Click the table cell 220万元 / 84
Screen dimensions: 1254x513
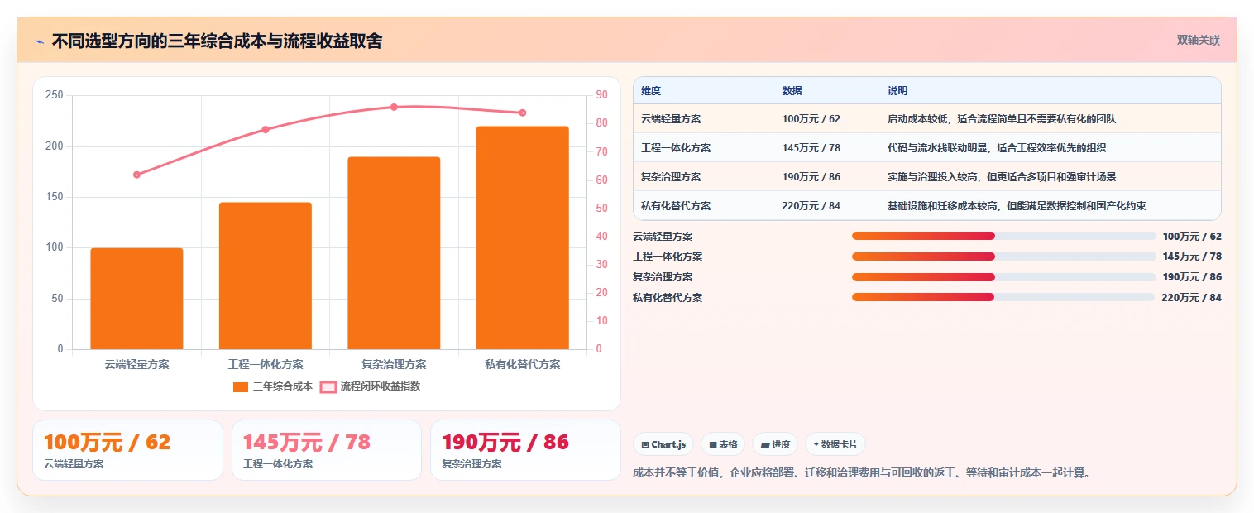coord(811,206)
